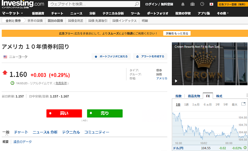Click the Investing.com logo
The height and width of the screenshot is (151, 248).
coord(23,4)
